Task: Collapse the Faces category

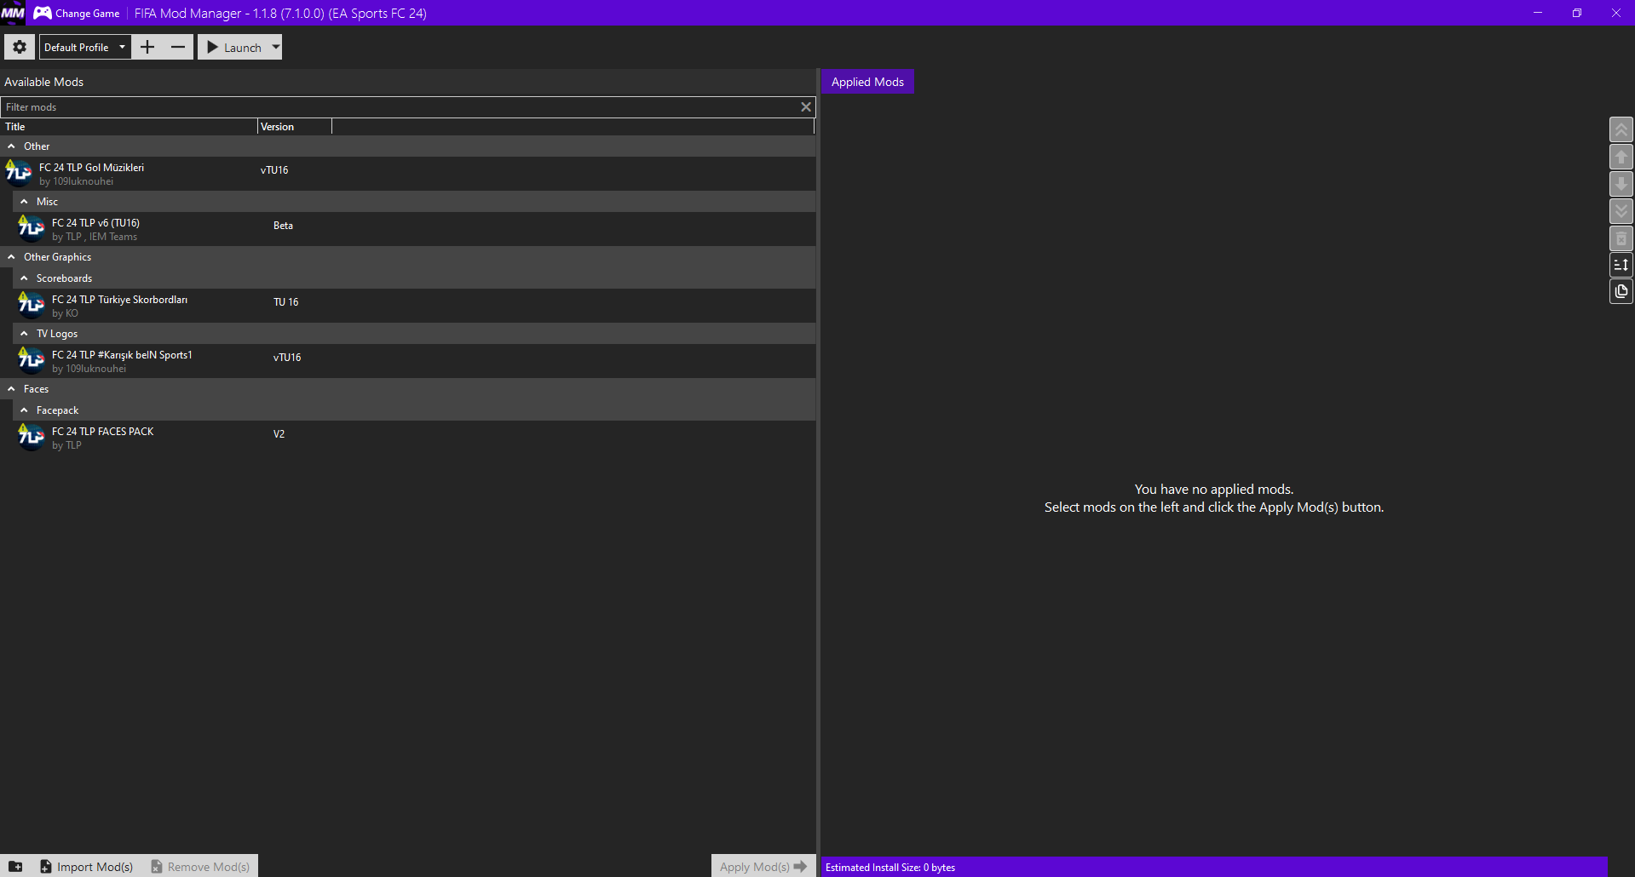Action: coord(11,389)
